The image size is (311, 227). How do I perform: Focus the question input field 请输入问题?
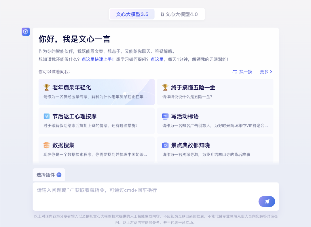pos(156,196)
